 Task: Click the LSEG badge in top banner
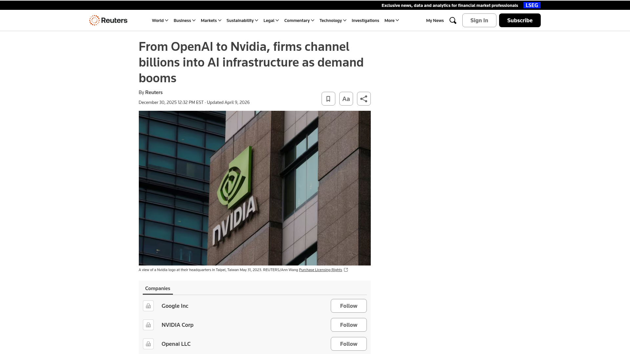[532, 5]
